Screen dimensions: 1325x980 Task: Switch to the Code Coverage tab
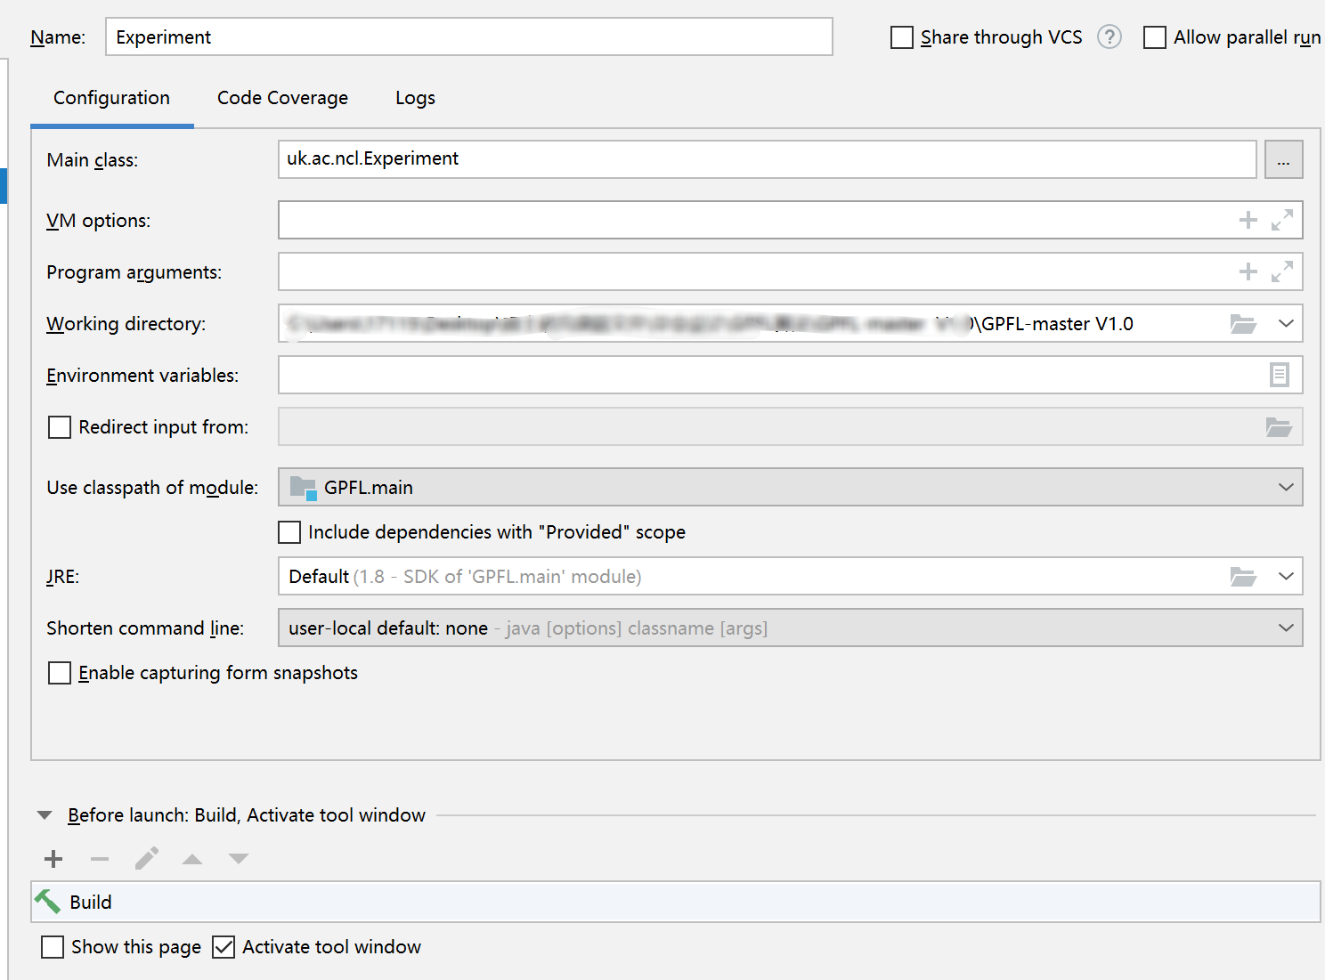coord(282,98)
